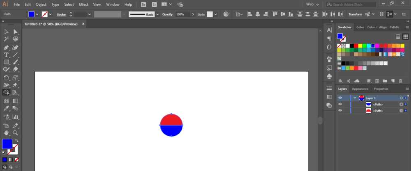Select the Paintbrush tool

coord(16,62)
